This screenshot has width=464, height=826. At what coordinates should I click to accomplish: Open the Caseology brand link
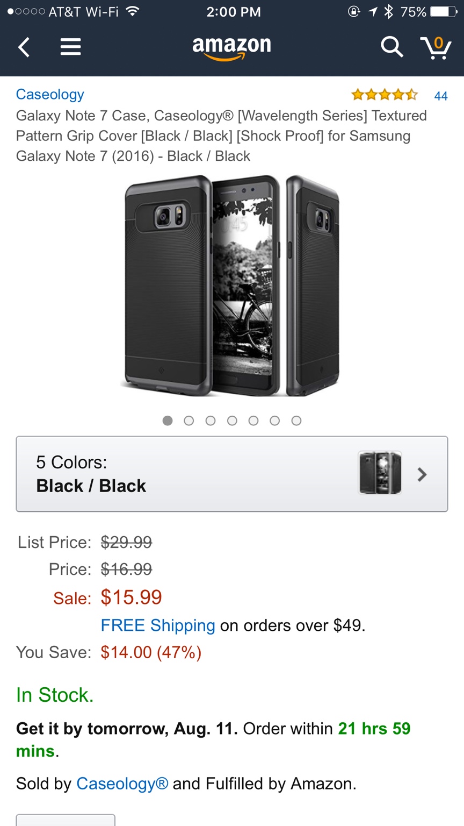50,95
